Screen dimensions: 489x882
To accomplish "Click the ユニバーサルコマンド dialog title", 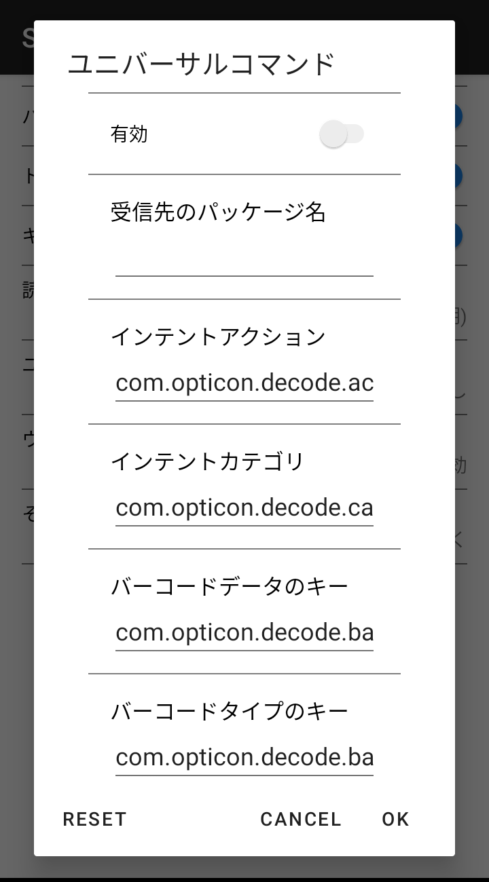I will click(x=201, y=64).
